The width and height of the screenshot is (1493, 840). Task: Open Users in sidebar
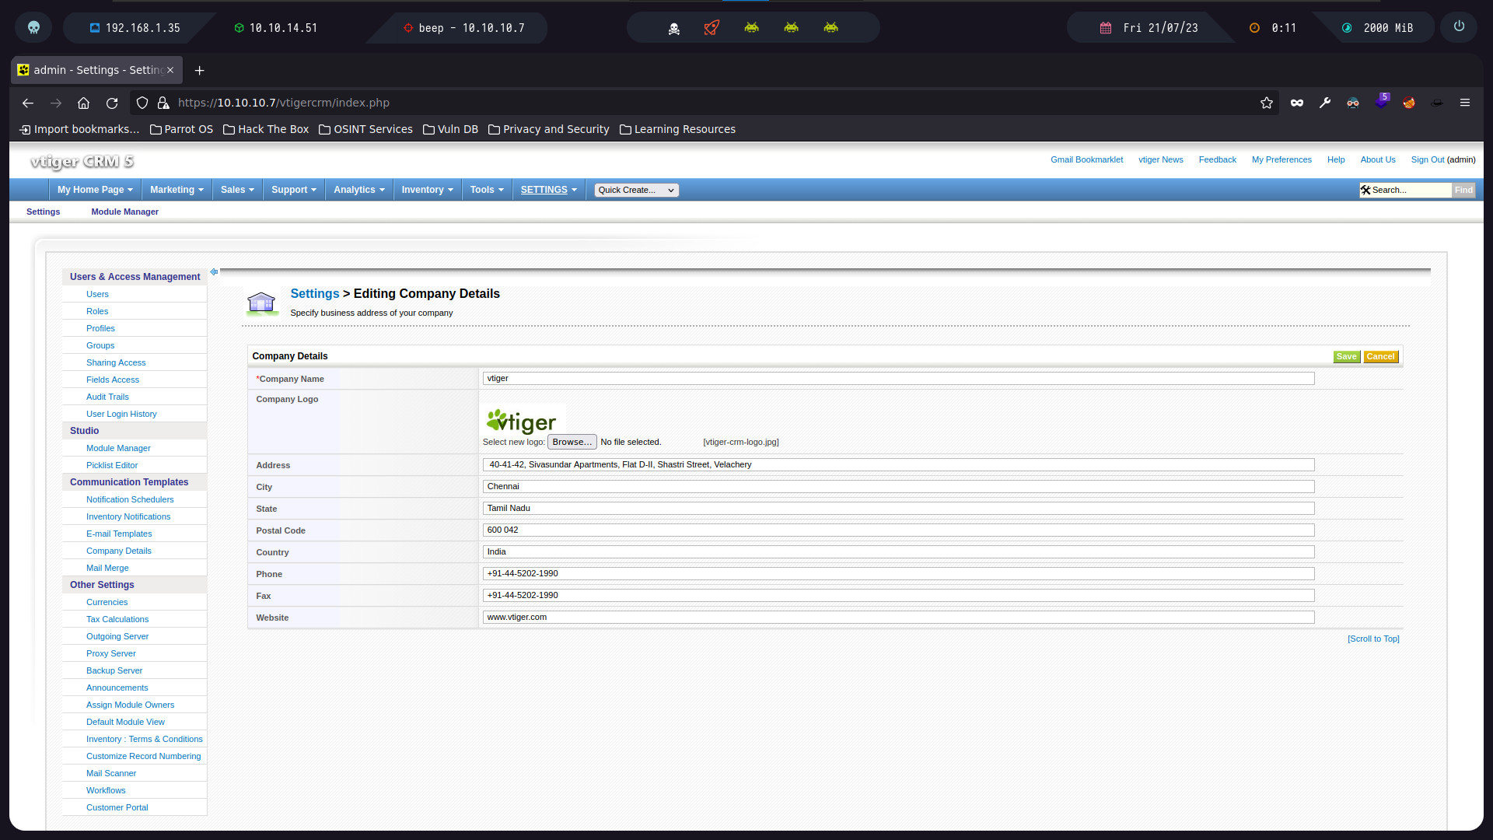pyautogui.click(x=97, y=294)
